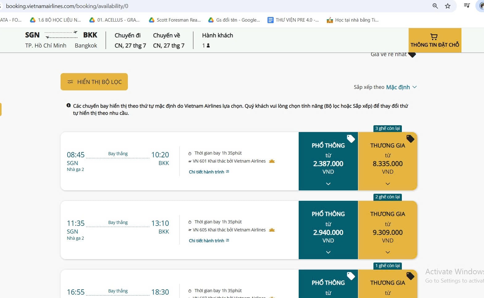
Task: Click the SGN TP. Hồ Chí Minh origin
Action: tap(46, 40)
